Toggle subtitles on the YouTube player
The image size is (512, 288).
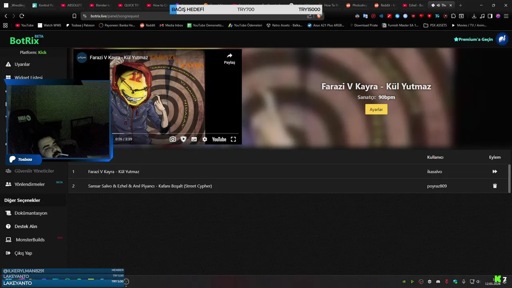194,139
